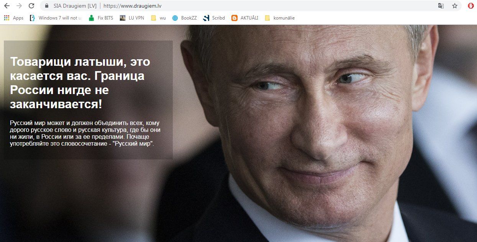Click the browser forward arrow
This screenshot has height=242, width=477.
(x=19, y=6)
